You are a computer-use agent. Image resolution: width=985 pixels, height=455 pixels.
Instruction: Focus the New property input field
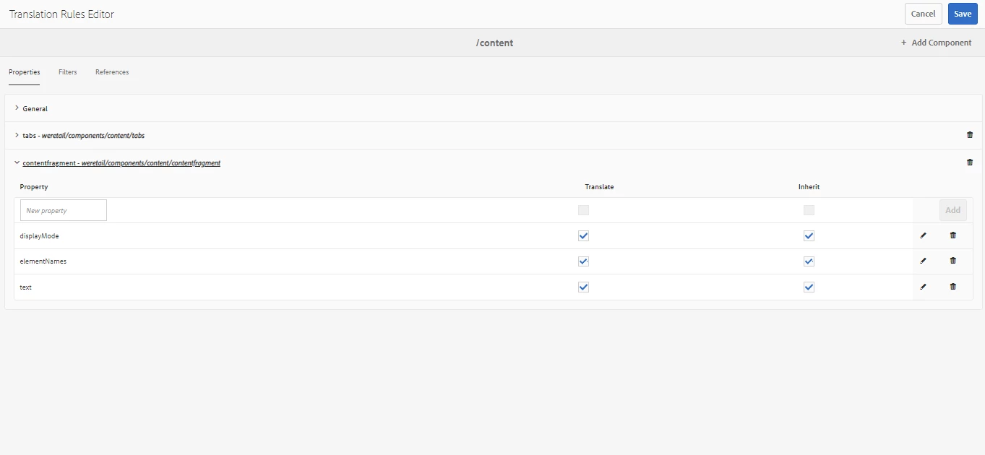[64, 210]
